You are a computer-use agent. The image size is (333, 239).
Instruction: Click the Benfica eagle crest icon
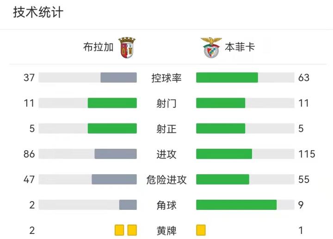pyautogui.click(x=211, y=47)
